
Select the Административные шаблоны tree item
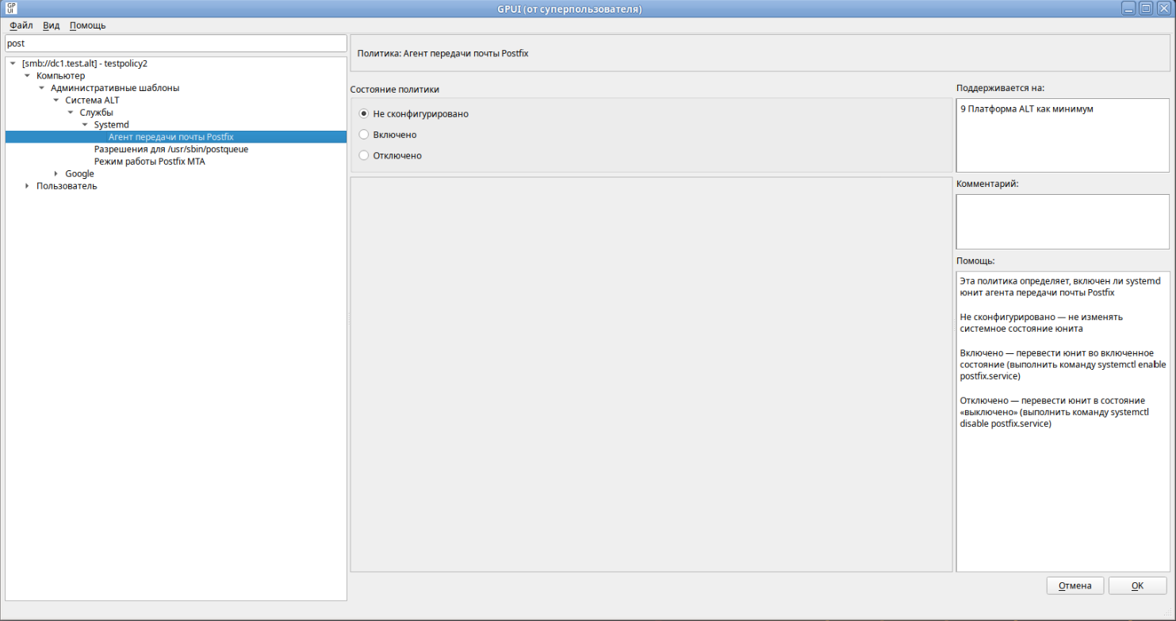coord(115,88)
